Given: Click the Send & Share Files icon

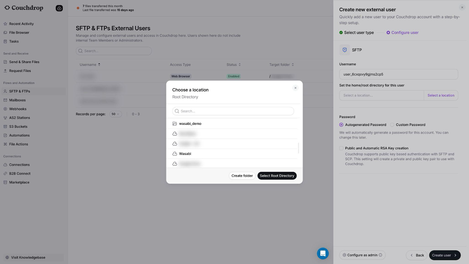Looking at the screenshot, I should pyautogui.click(x=5, y=62).
